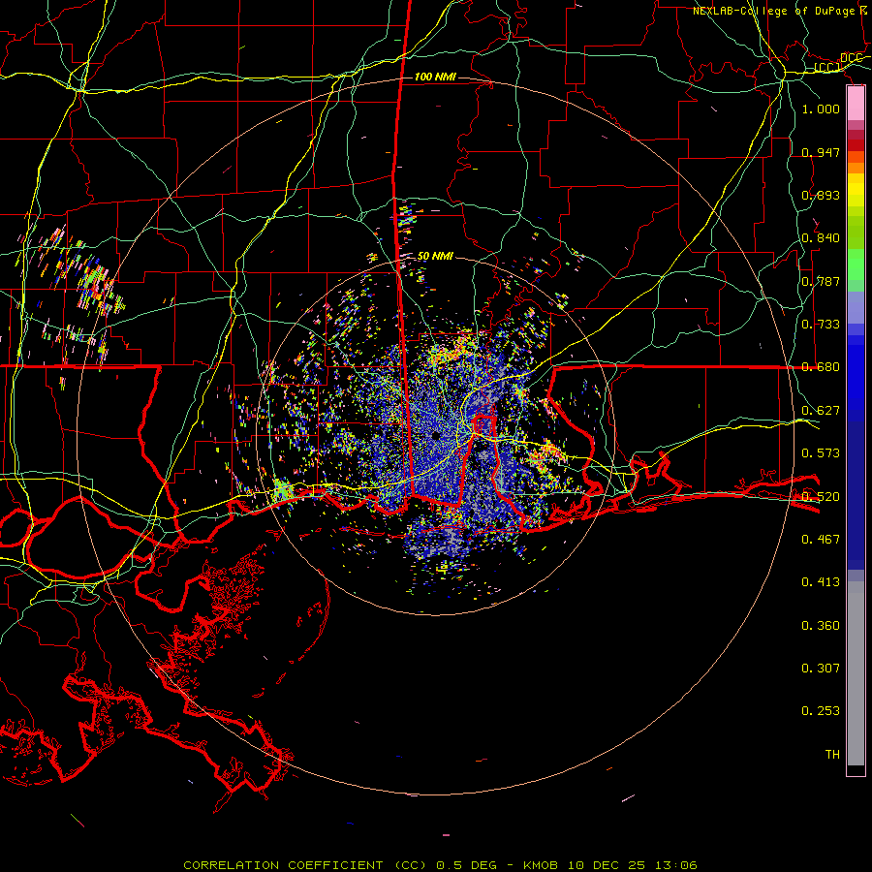This screenshot has width=872, height=872.
Task: Click the 0.520 scale value
Action: [821, 496]
